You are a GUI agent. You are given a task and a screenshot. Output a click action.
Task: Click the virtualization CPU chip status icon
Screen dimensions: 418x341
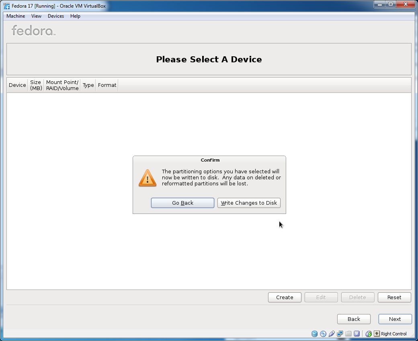click(x=357, y=333)
